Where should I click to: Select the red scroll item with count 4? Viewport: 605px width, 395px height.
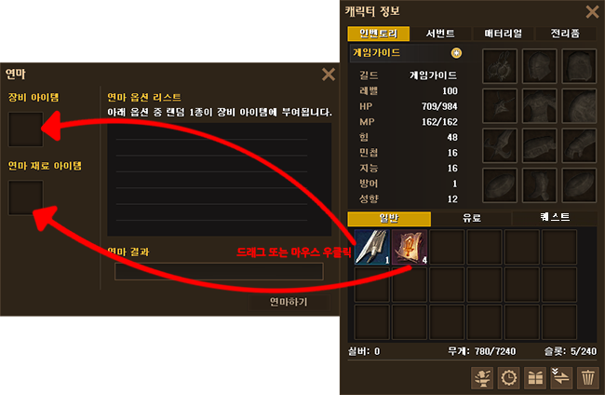410,247
